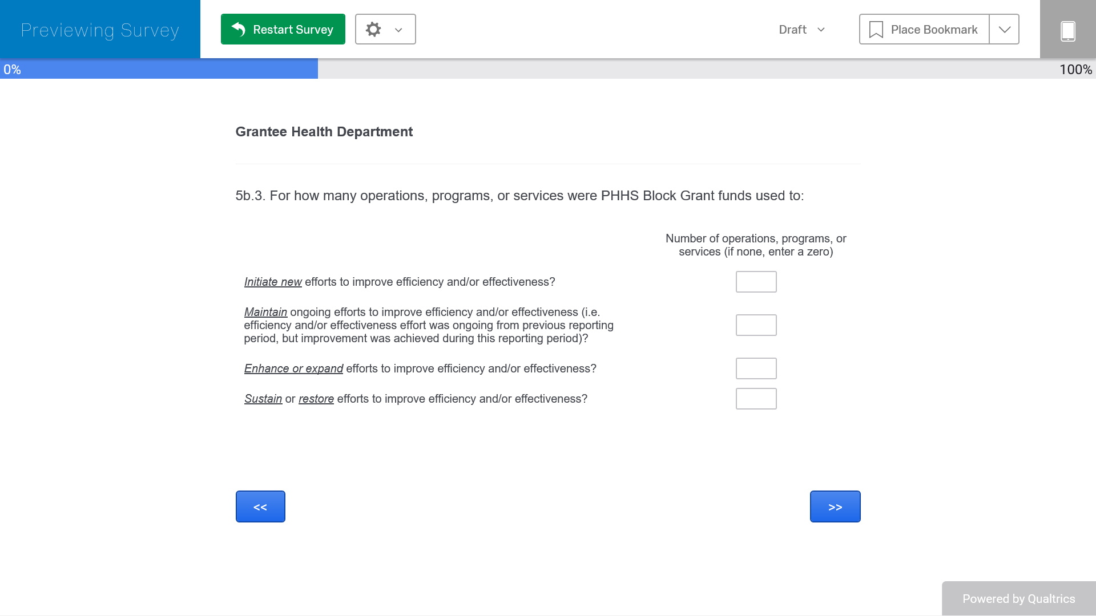1096x616 pixels.
Task: Click the Sustain or restore input field
Action: point(756,399)
